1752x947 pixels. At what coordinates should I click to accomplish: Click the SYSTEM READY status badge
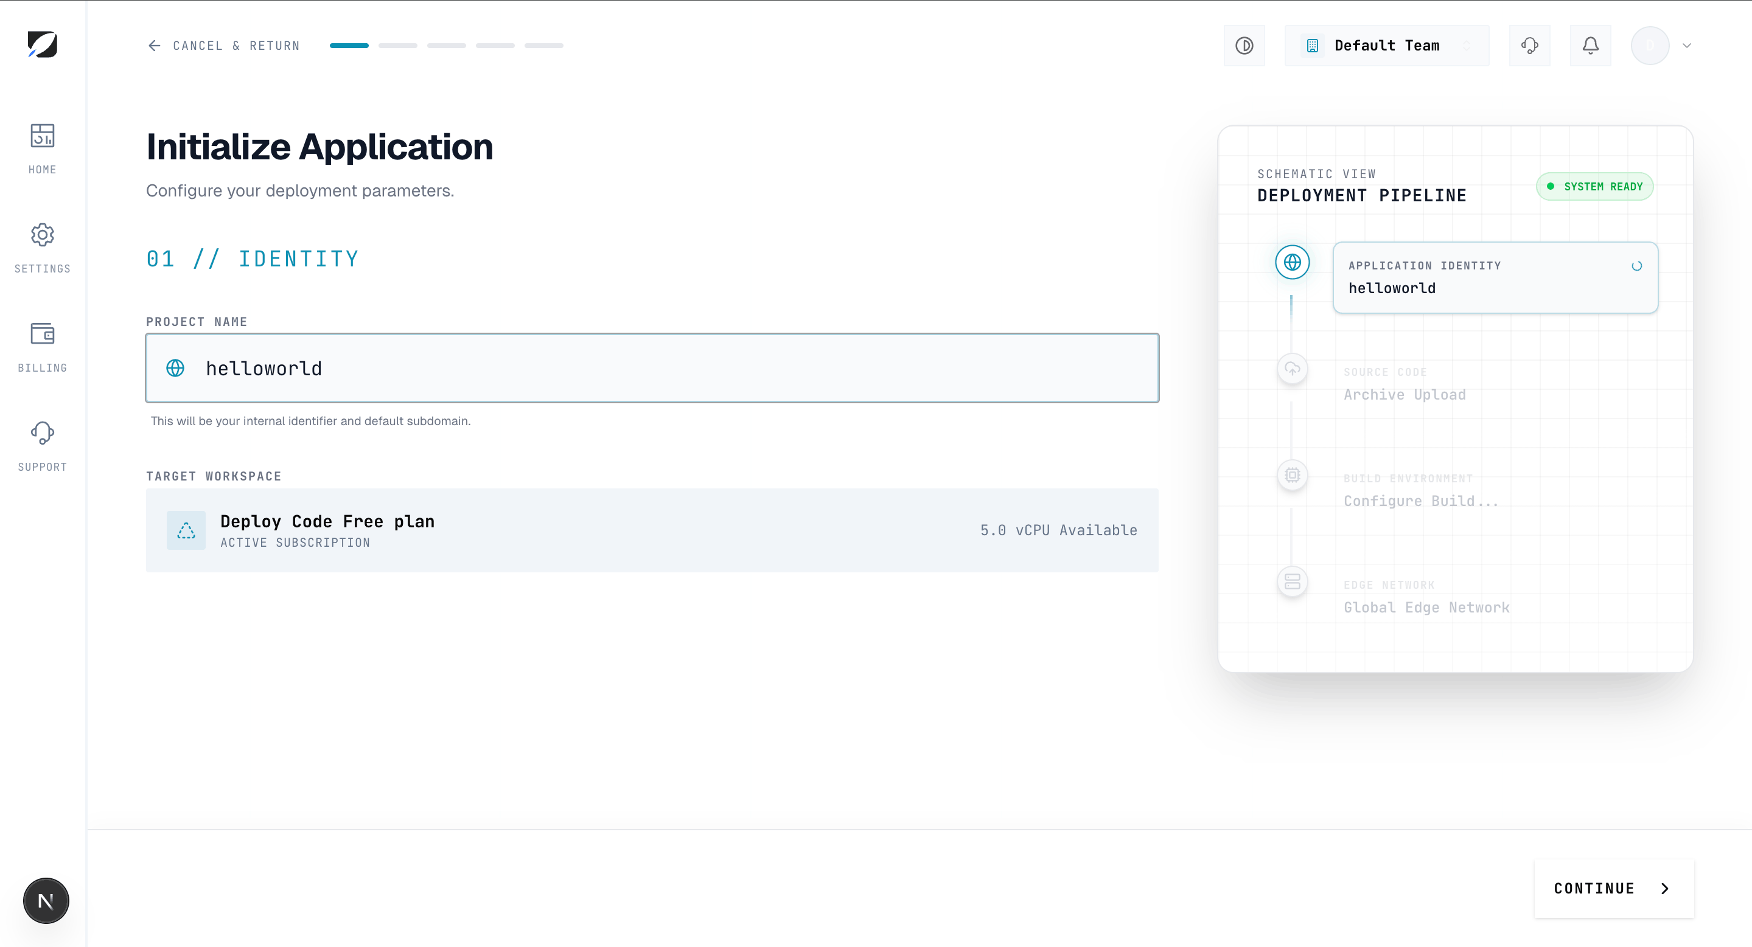coord(1594,186)
